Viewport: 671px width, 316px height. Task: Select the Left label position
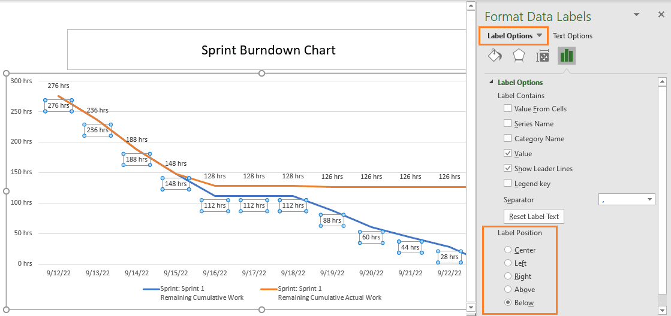[x=508, y=263]
